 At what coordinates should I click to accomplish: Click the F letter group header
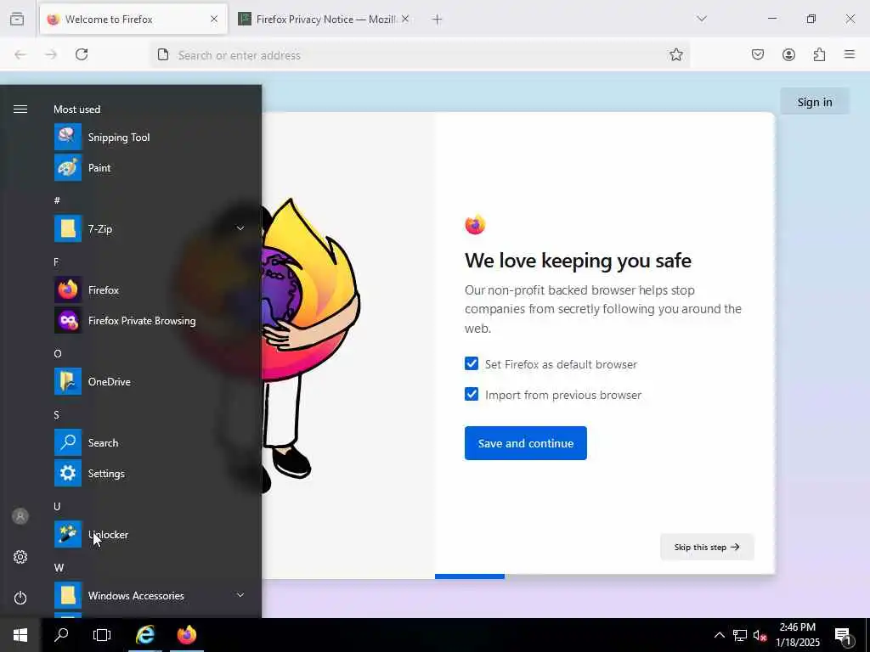pyautogui.click(x=56, y=261)
